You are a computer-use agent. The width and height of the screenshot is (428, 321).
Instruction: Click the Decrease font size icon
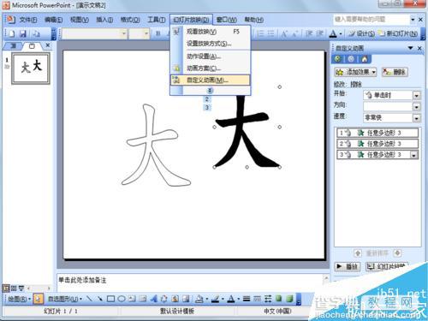(x=294, y=33)
